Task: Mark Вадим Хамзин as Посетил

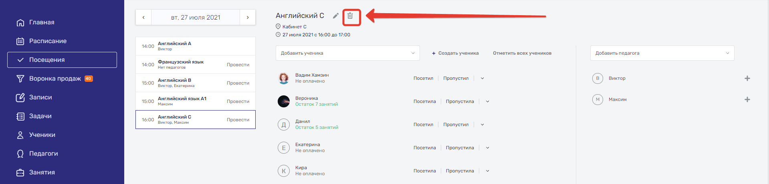Action: tap(423, 79)
